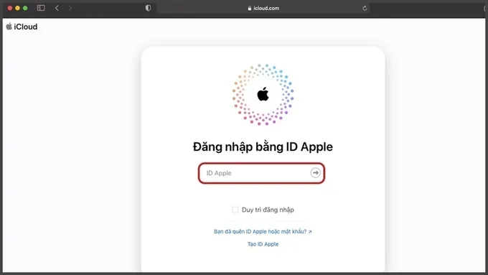Click the lock icon beside icloud.com
This screenshot has height=275, width=488.
[250, 9]
